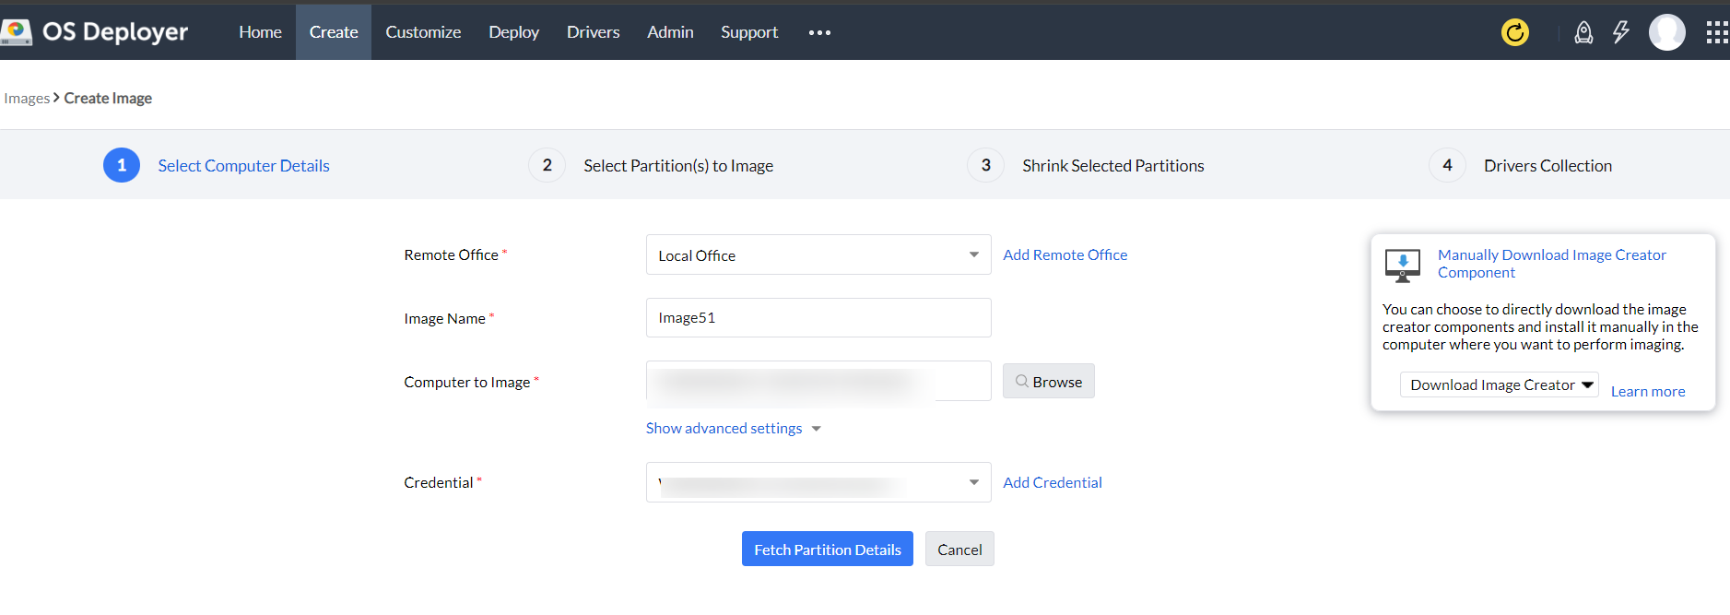
Task: Go to the Customize menu
Action: [x=423, y=32]
